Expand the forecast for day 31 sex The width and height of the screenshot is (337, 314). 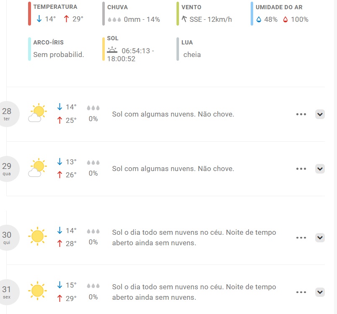tap(320, 292)
